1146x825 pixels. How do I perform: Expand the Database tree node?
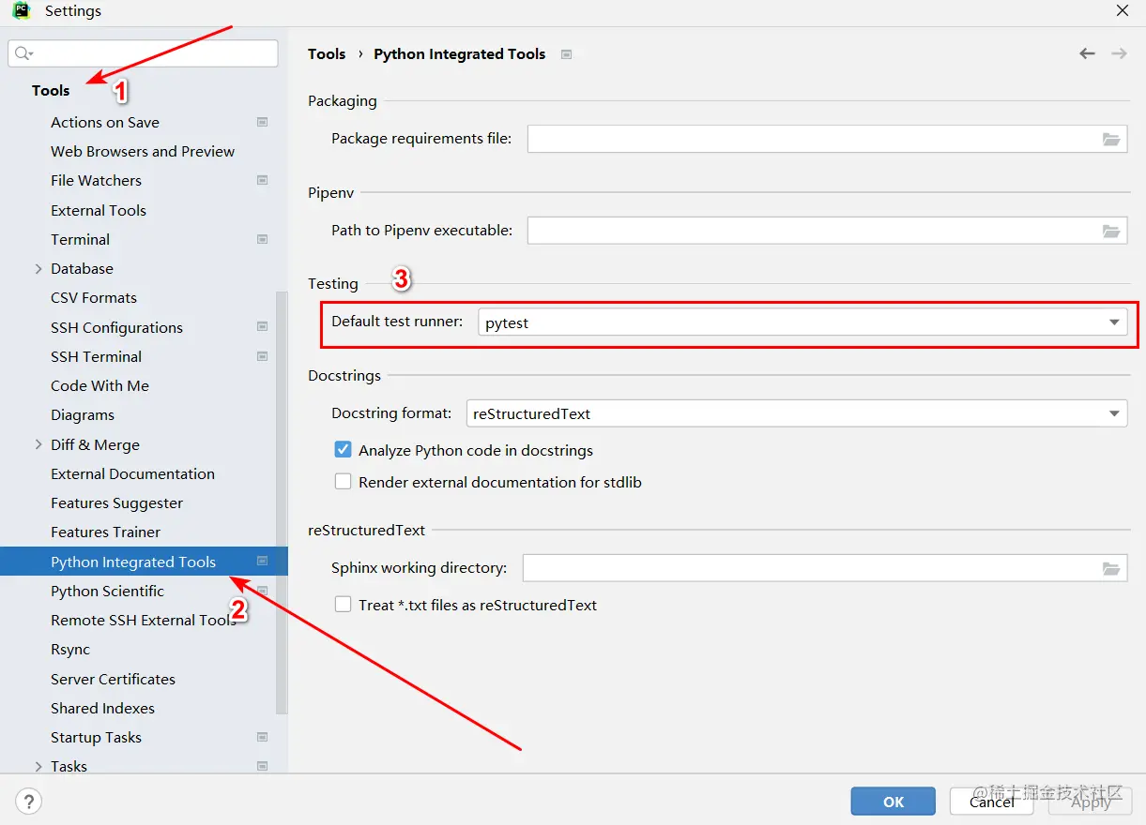(x=38, y=269)
